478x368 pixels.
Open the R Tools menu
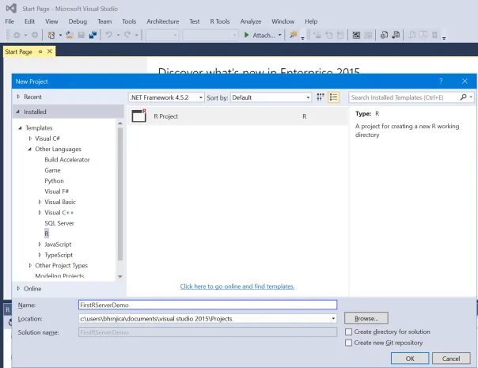pos(220,21)
